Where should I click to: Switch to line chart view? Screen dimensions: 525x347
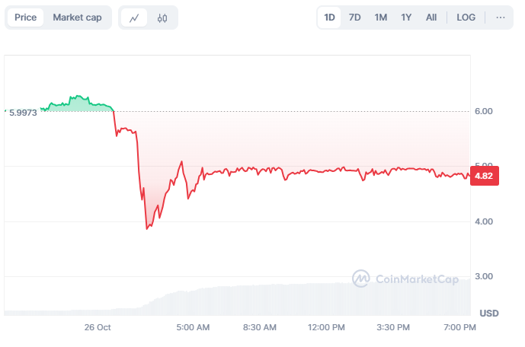coord(134,18)
